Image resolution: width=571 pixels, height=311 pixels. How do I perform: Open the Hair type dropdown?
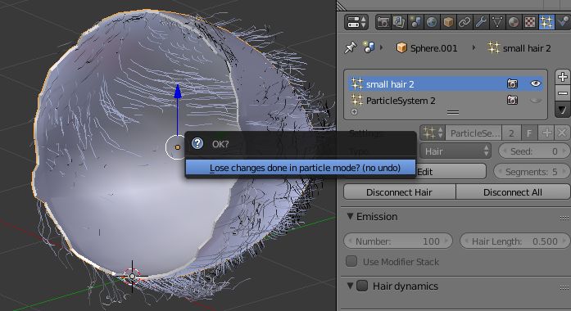455,151
